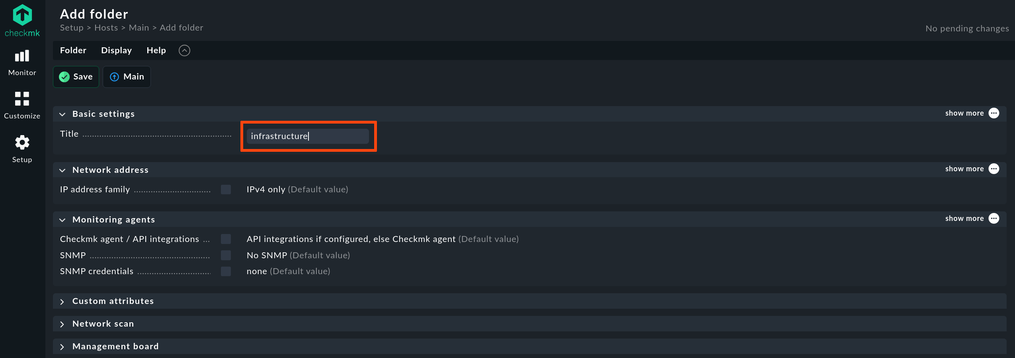Expand the Custom attributes section

coord(113,301)
